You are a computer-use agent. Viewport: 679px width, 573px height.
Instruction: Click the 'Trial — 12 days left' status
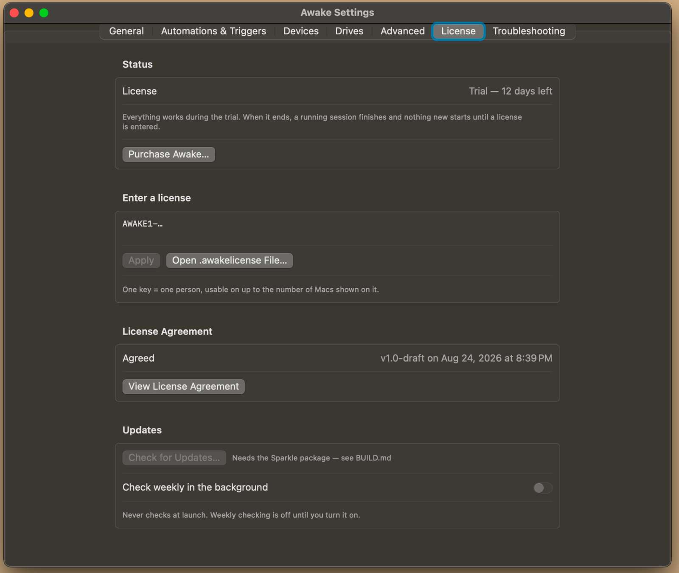click(511, 91)
